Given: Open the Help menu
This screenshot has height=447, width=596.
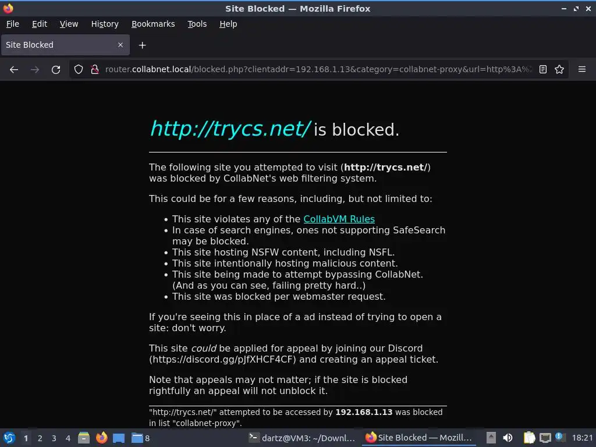Looking at the screenshot, I should pyautogui.click(x=228, y=24).
